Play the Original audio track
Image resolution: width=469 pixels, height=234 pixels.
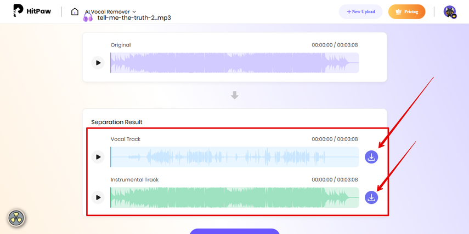(x=98, y=62)
